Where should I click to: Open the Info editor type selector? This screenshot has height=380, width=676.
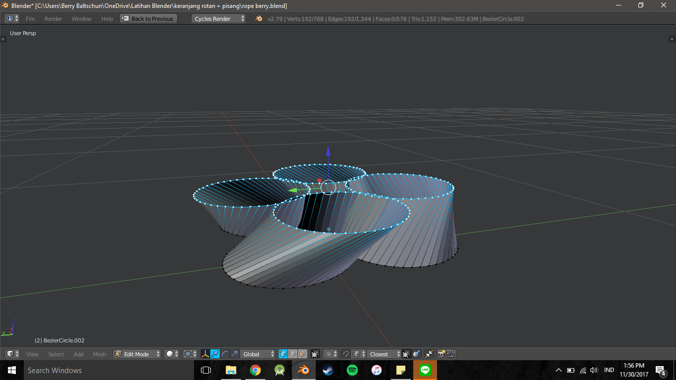click(x=12, y=18)
